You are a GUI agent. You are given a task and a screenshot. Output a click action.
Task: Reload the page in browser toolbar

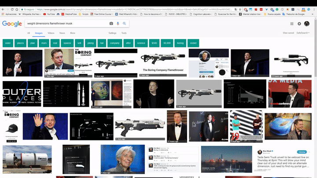point(12,9)
